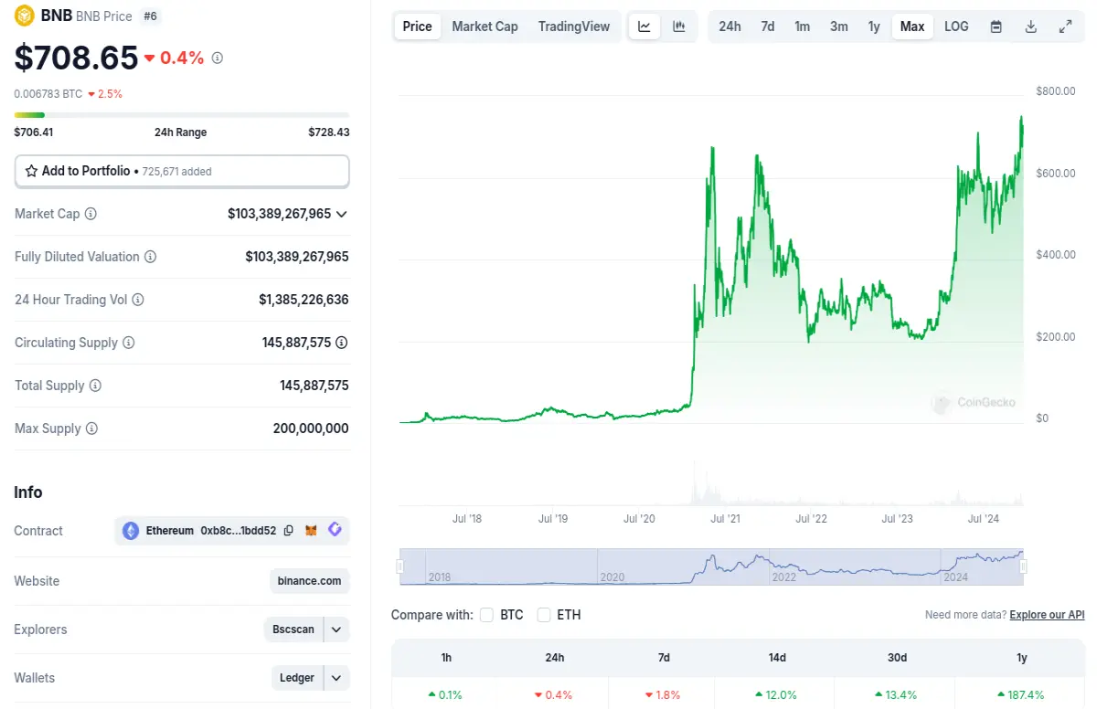
Task: Click the info icon beside the 0.4% price change
Action: click(x=217, y=58)
